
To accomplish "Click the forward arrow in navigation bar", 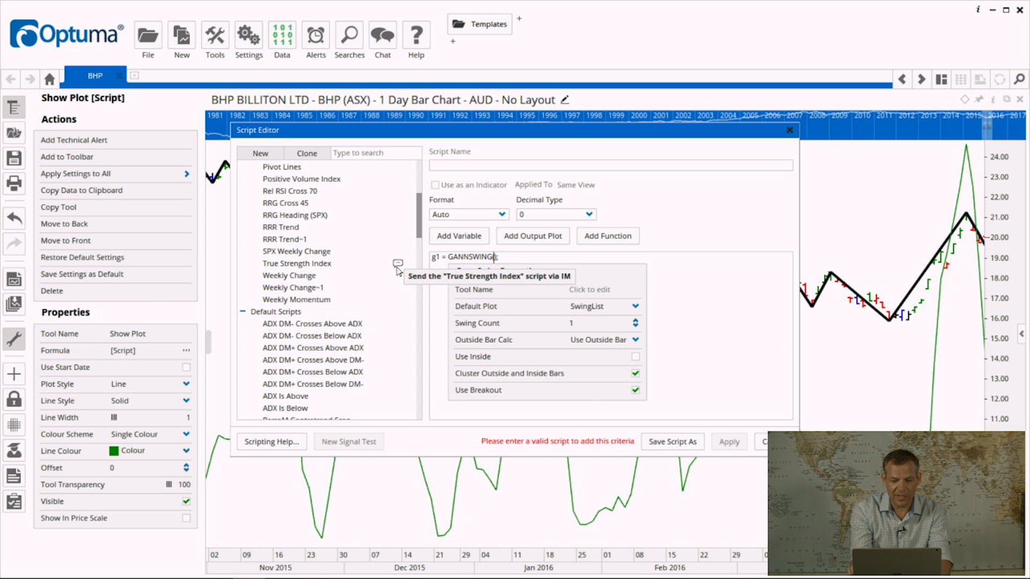I will point(30,79).
